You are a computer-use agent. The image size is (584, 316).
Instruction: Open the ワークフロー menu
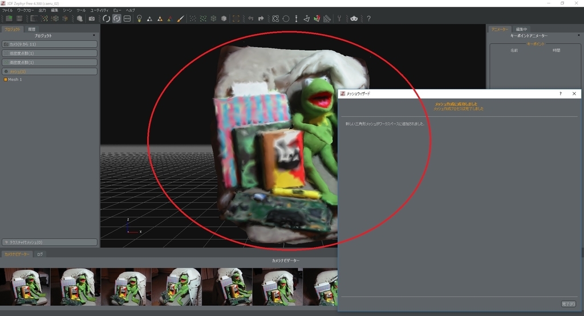26,10
